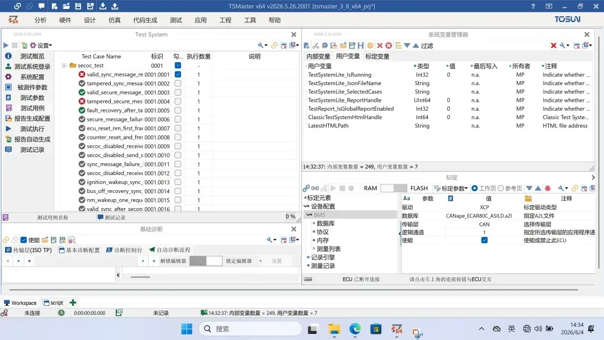Check the tampered_sync_message row checkbox
This screenshot has height=340, width=604.
pyautogui.click(x=178, y=83)
